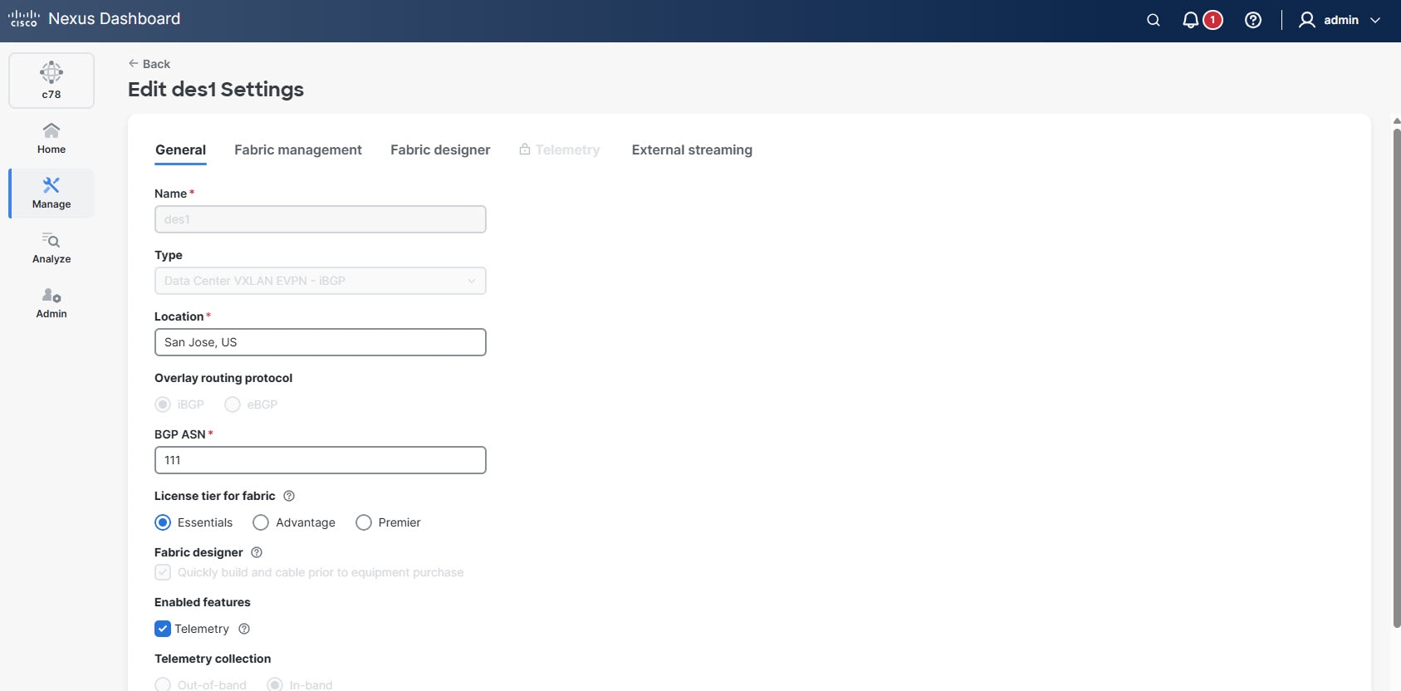Select In-band telemetry collection
The width and height of the screenshot is (1401, 691).
click(x=275, y=685)
